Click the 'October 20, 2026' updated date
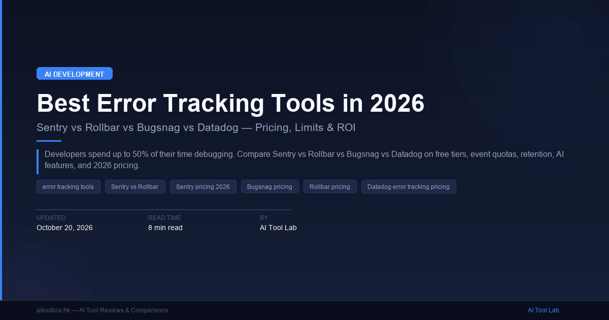The width and height of the screenshot is (609, 320). (x=64, y=228)
